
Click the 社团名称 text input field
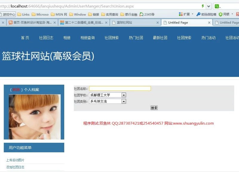(x=120, y=89)
